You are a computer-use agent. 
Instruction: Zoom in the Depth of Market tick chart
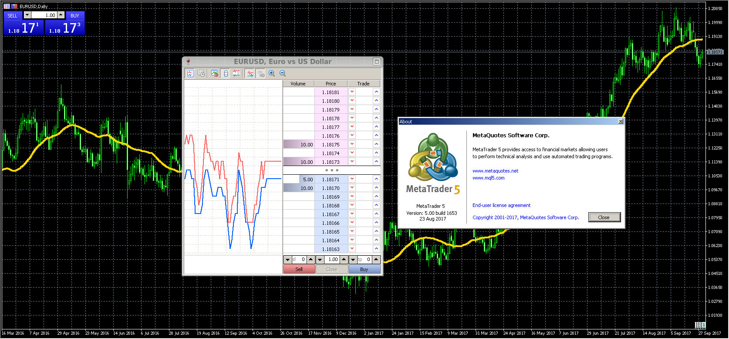(x=272, y=74)
